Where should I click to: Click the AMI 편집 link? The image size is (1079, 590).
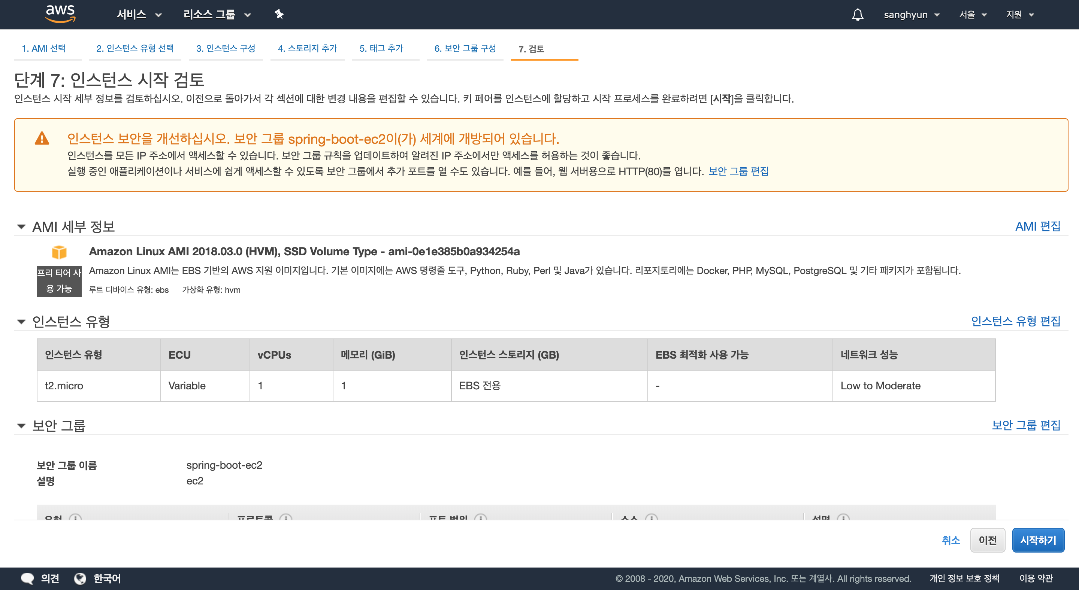coord(1037,226)
